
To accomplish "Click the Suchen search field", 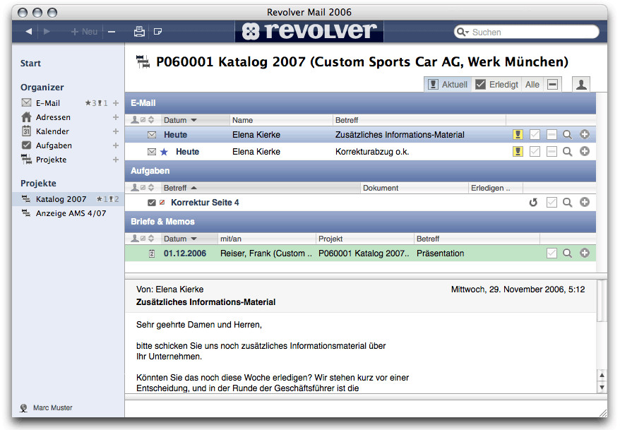I will pos(526,32).
